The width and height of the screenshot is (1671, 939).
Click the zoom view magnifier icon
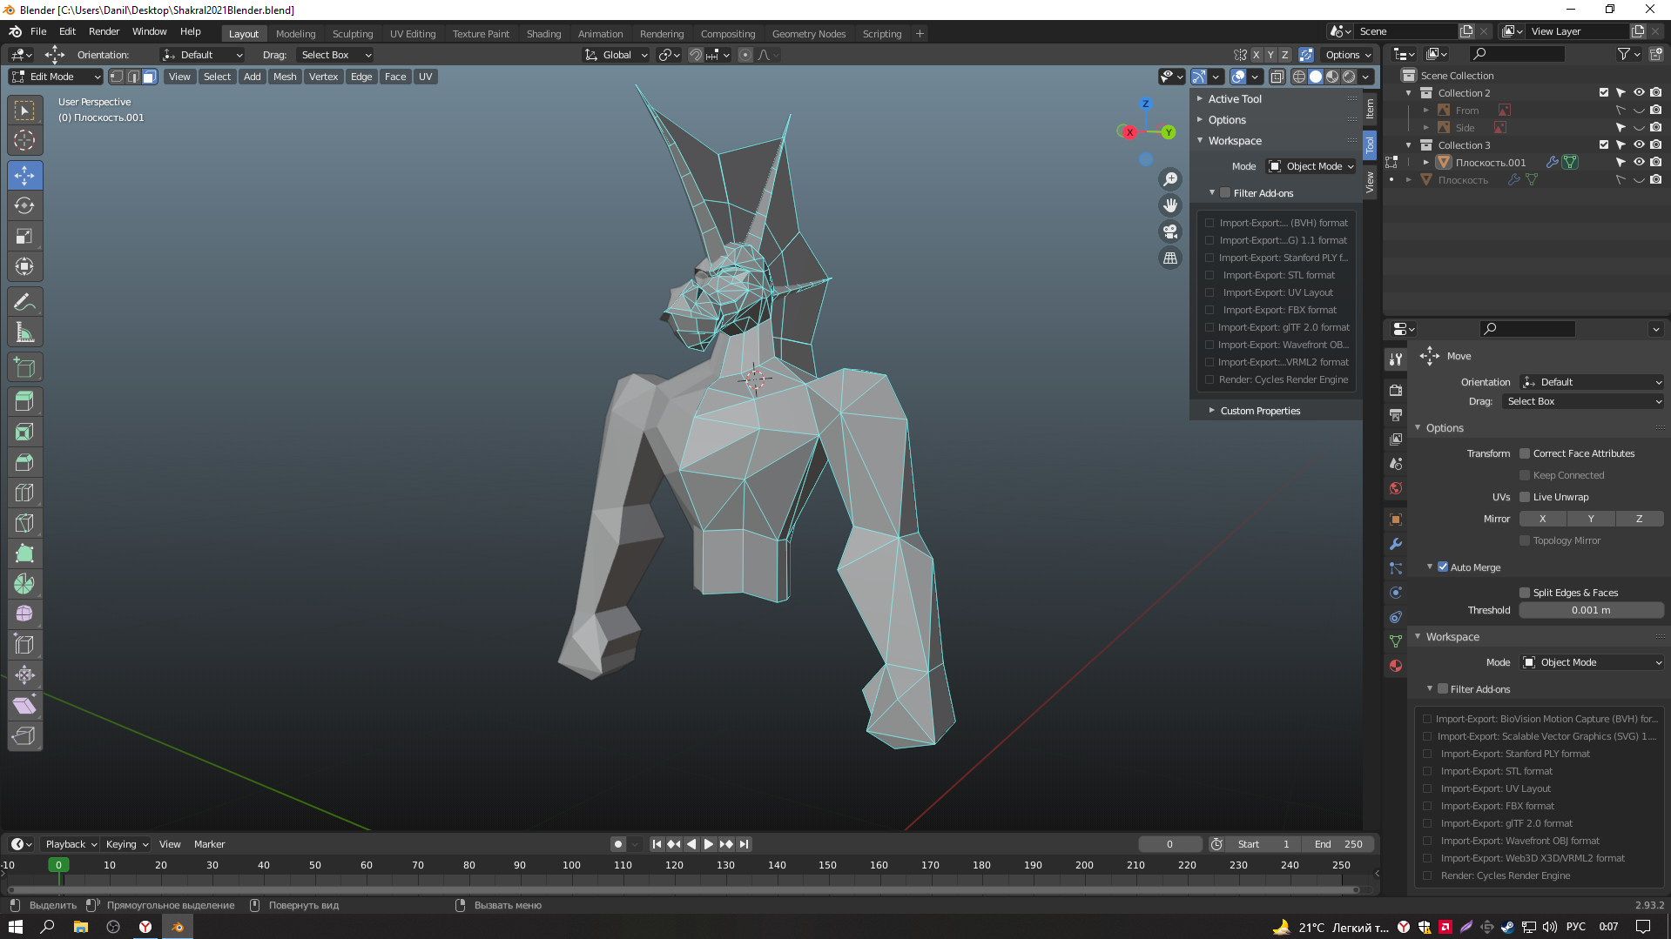[1170, 179]
